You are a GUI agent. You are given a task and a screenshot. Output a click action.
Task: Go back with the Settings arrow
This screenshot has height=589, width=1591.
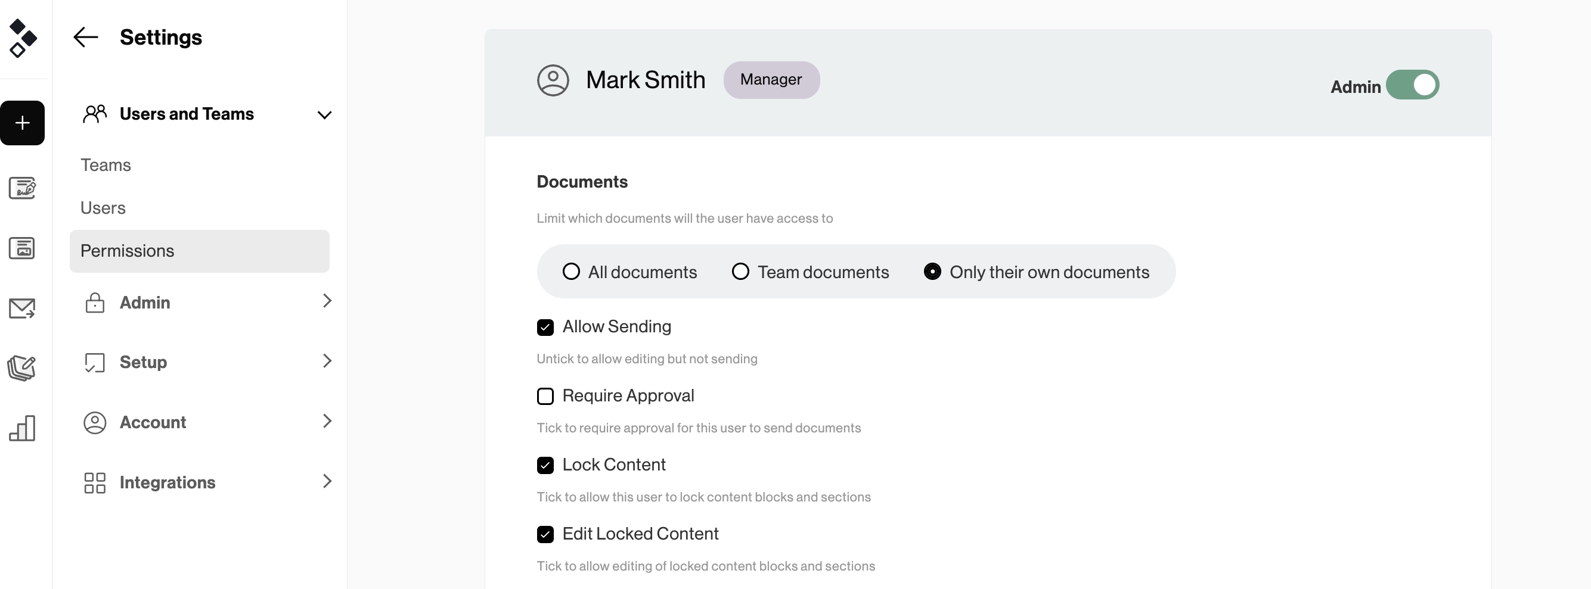click(86, 37)
